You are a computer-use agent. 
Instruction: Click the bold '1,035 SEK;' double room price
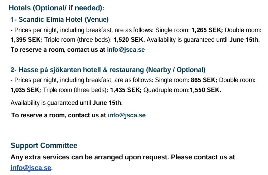pyautogui.click(x=26, y=90)
